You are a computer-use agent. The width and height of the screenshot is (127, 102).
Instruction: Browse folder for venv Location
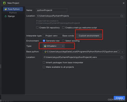(122, 57)
